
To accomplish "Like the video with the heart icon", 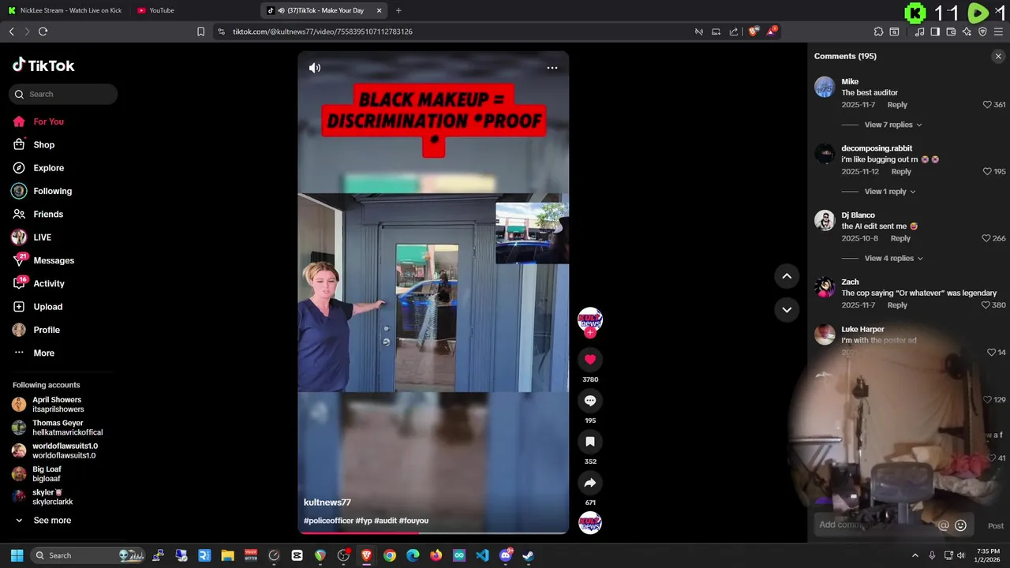I will [590, 360].
